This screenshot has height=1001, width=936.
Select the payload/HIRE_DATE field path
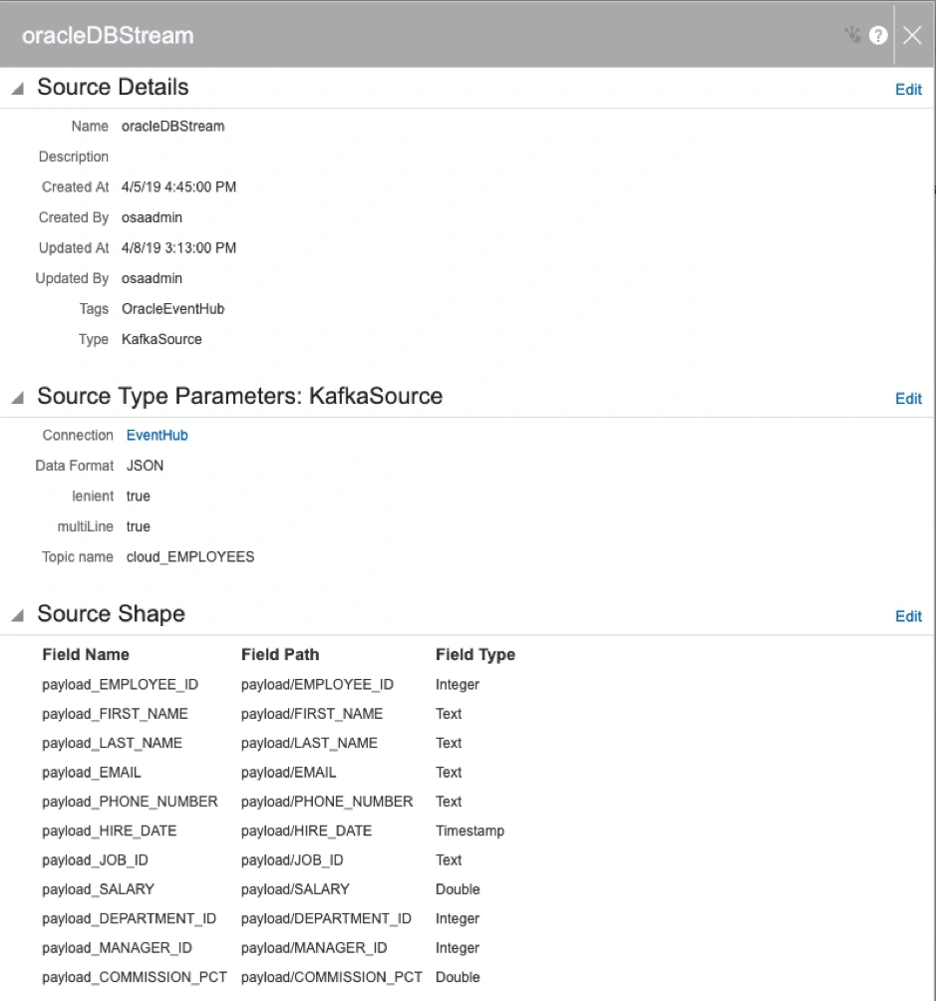306,831
